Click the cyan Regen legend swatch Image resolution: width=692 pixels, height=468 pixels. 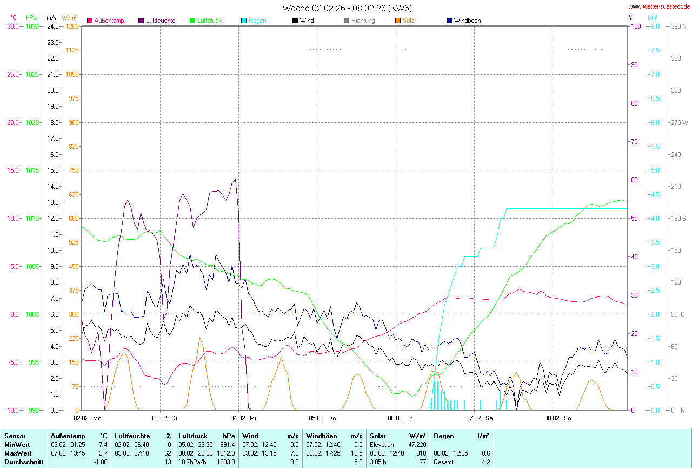(244, 21)
